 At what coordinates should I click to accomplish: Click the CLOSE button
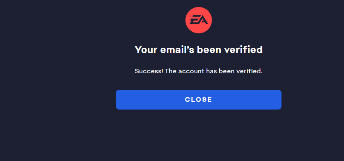[199, 100]
